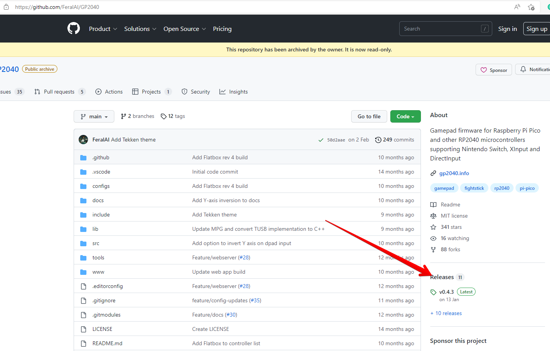Expand the Product menu
Screen dimensions: 550x351
pyautogui.click(x=103, y=29)
